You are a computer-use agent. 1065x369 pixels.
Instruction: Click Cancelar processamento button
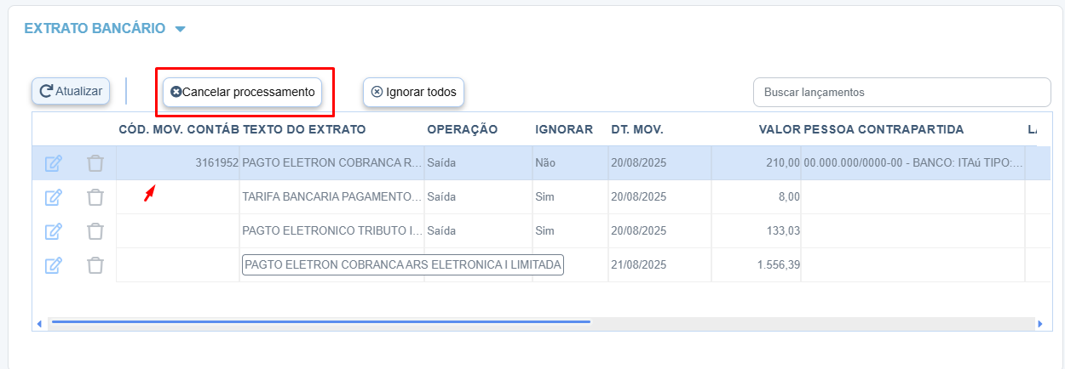243,92
